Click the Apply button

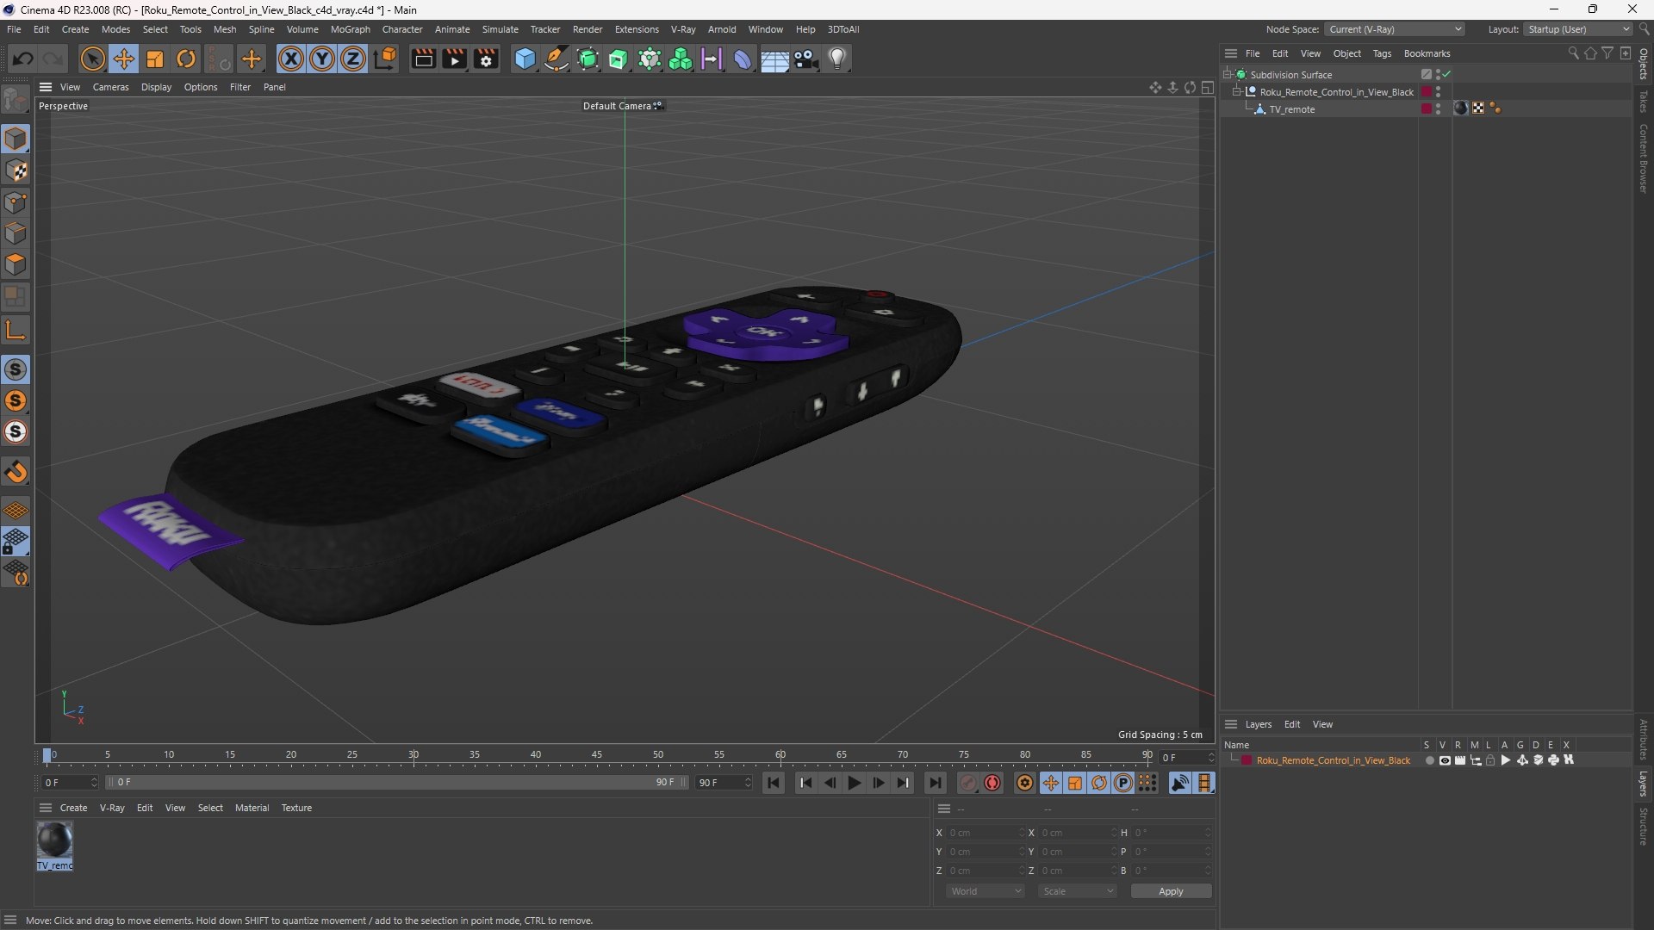[1171, 891]
